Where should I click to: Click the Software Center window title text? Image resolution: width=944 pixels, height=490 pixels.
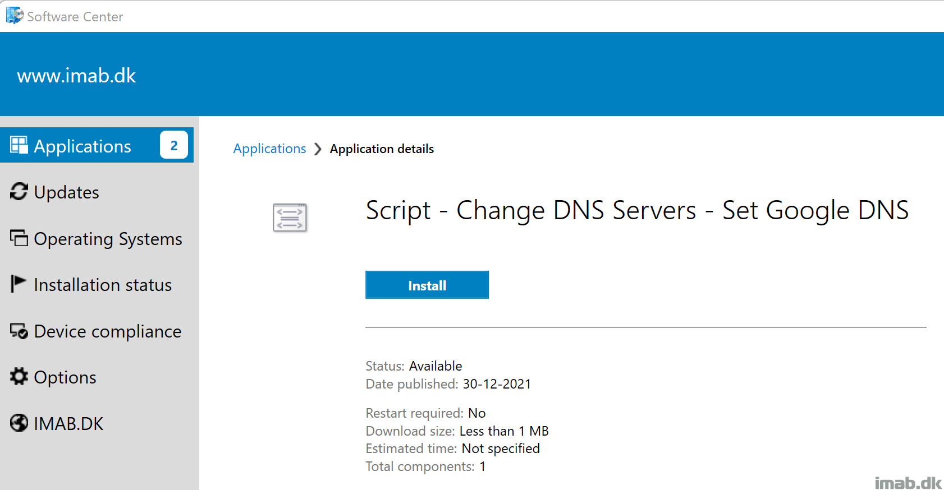tap(75, 17)
